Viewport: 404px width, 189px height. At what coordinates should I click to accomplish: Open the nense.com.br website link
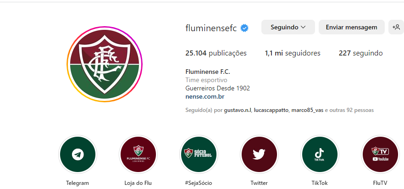coord(205,97)
